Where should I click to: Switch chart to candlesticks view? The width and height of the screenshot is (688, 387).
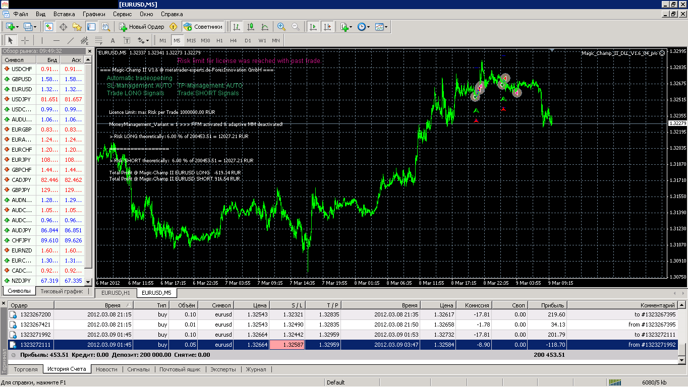click(x=251, y=27)
